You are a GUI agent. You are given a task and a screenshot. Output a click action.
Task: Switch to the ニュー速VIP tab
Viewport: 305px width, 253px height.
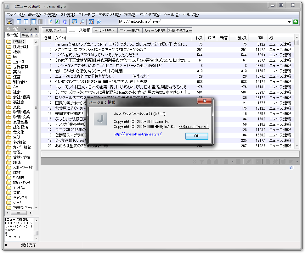pyautogui.click(x=130, y=31)
